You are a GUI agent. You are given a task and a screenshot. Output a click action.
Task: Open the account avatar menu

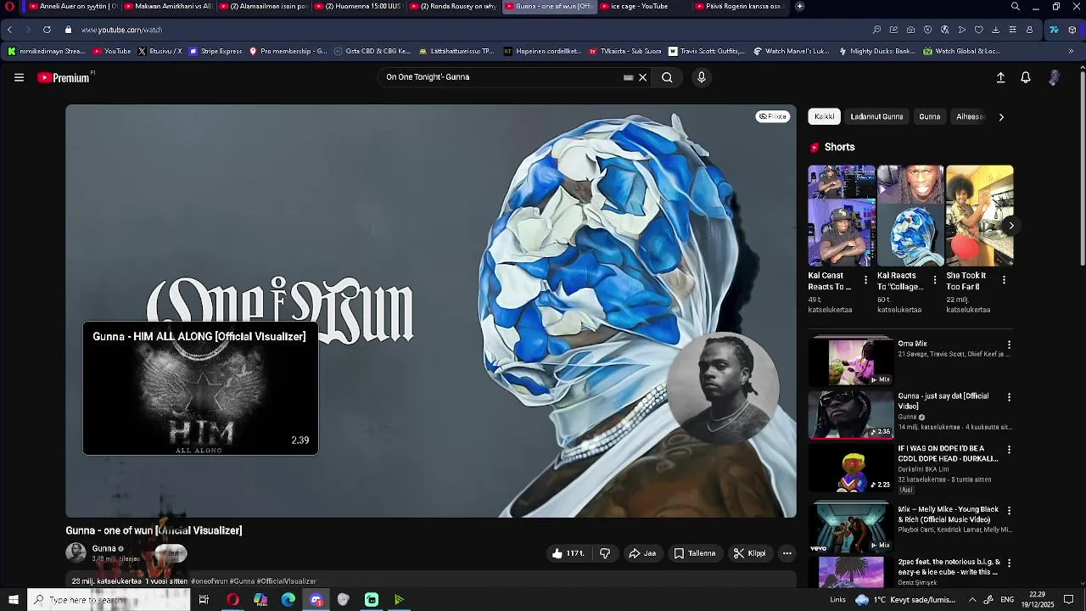[1054, 77]
